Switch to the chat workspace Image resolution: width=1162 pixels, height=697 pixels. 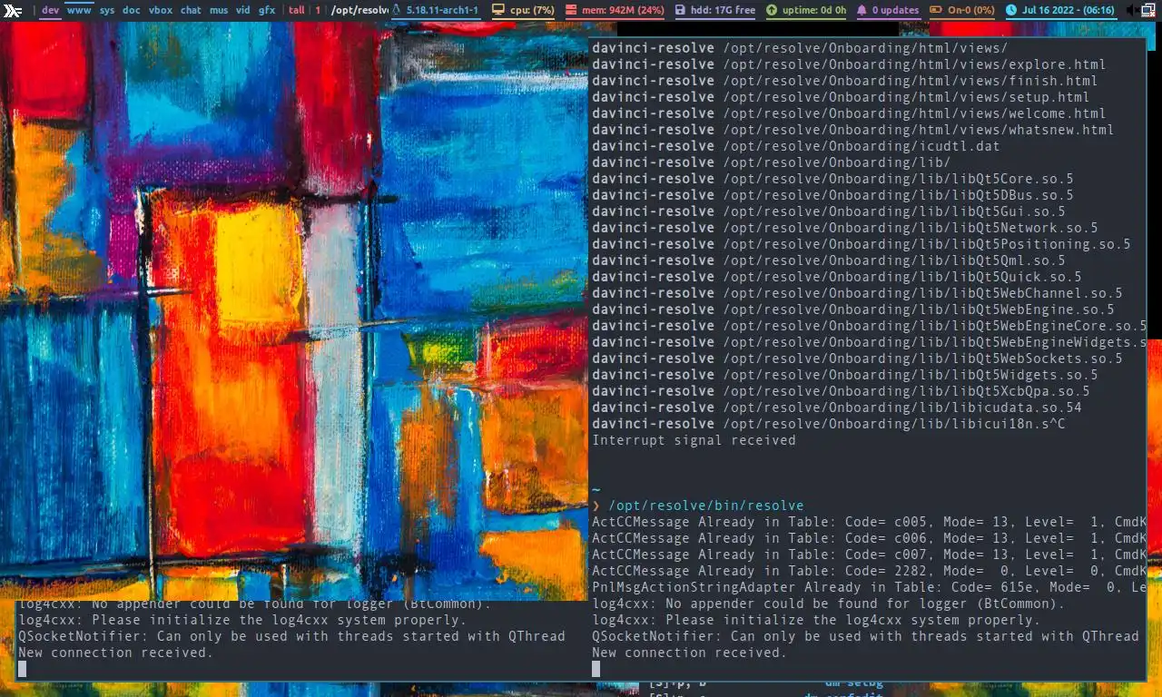pos(191,11)
